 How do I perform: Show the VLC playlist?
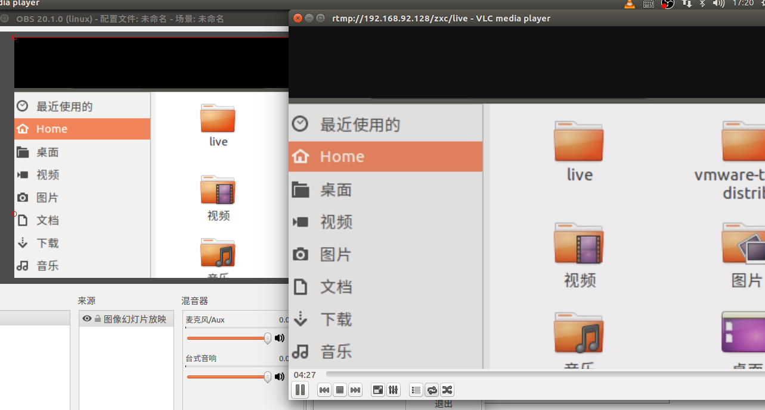click(417, 390)
